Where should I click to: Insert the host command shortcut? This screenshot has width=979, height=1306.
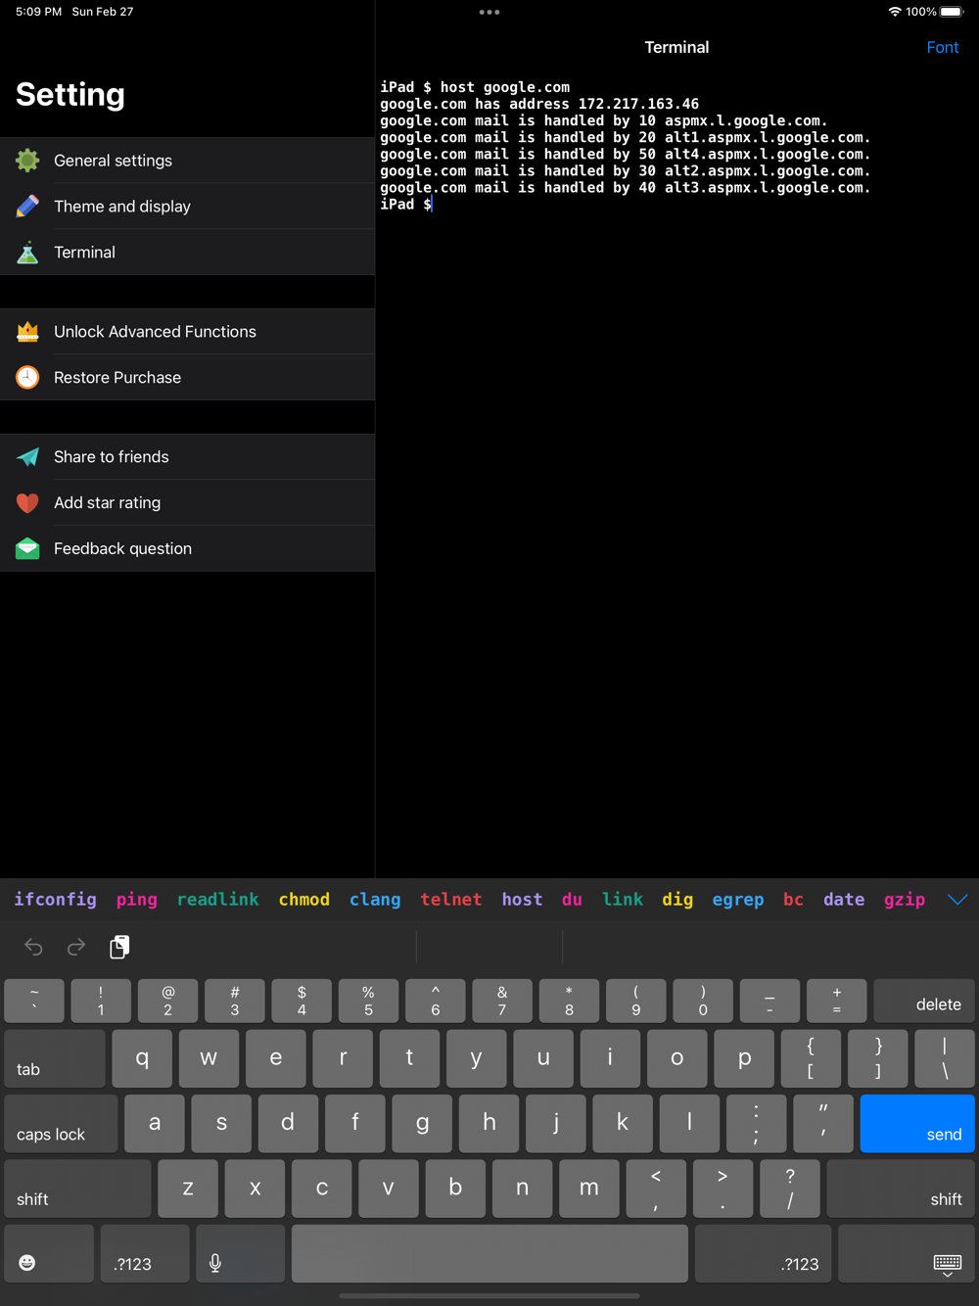523,899
